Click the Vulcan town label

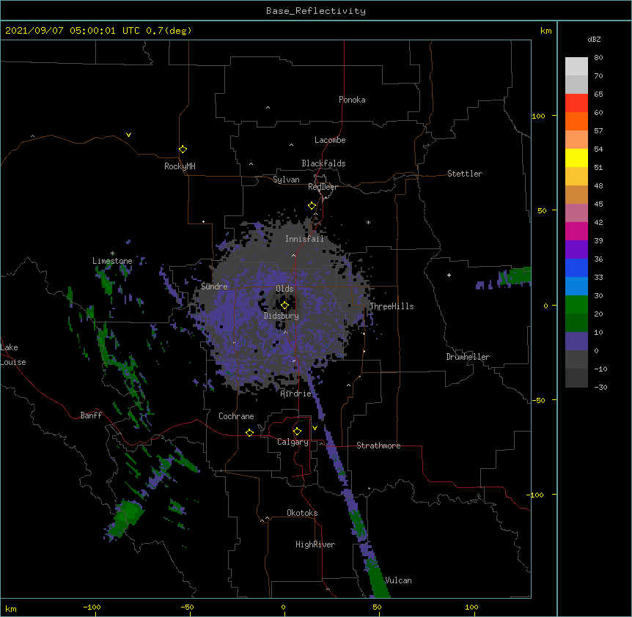pyautogui.click(x=398, y=580)
